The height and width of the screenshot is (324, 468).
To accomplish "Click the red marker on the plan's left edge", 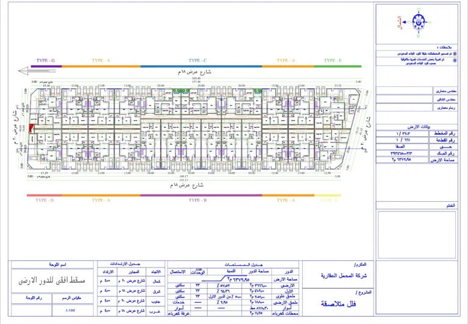I will click(32, 128).
